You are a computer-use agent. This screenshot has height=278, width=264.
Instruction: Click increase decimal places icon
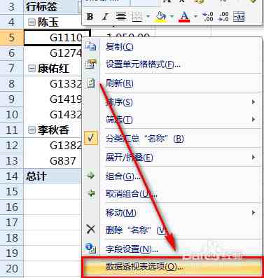click(208, 17)
